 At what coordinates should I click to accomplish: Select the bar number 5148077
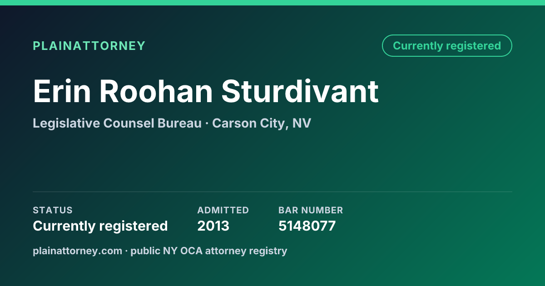coord(307,226)
